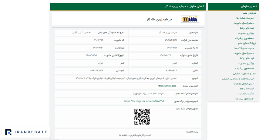The width and height of the screenshot is (273, 140).
Task: Select the نام تجاری value سرمایه زرین ماندگار
Action: (168, 33)
